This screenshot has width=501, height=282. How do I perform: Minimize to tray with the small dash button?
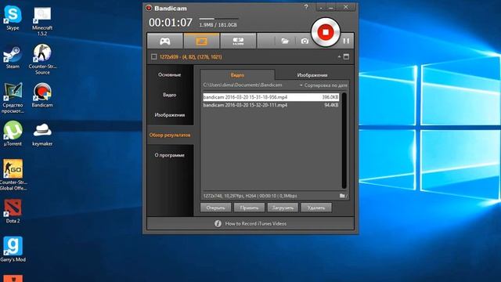321,7
